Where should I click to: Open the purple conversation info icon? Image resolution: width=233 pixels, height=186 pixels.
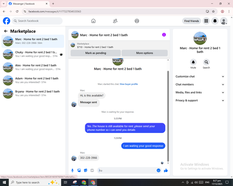tap(164, 35)
